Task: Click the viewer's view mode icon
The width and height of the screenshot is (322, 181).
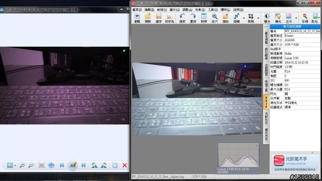Action: coord(10,165)
